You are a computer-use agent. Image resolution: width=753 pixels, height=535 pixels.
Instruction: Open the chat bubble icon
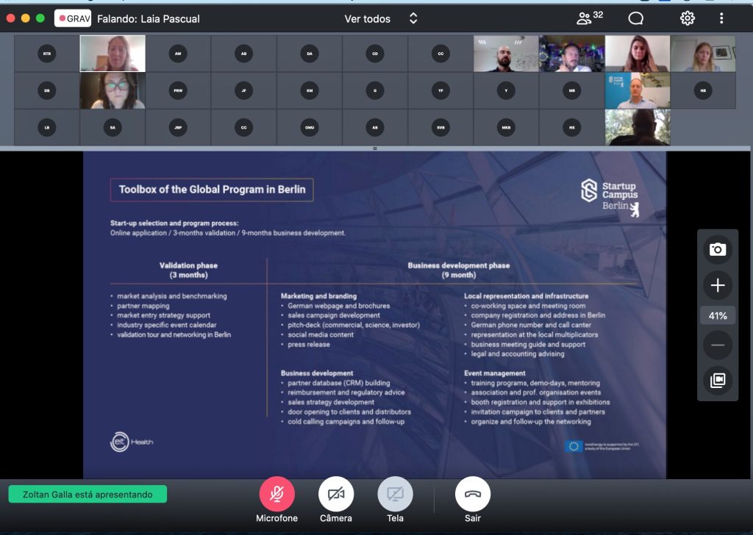click(x=636, y=18)
